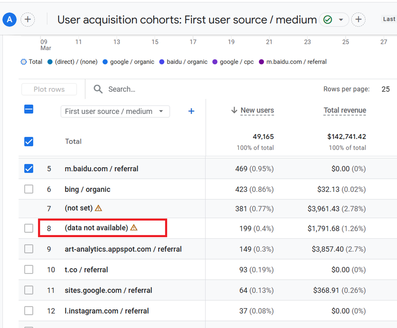Viewport: 397px width, 328px height.
Task: Click the plus icon right of the report title
Action: [358, 19]
